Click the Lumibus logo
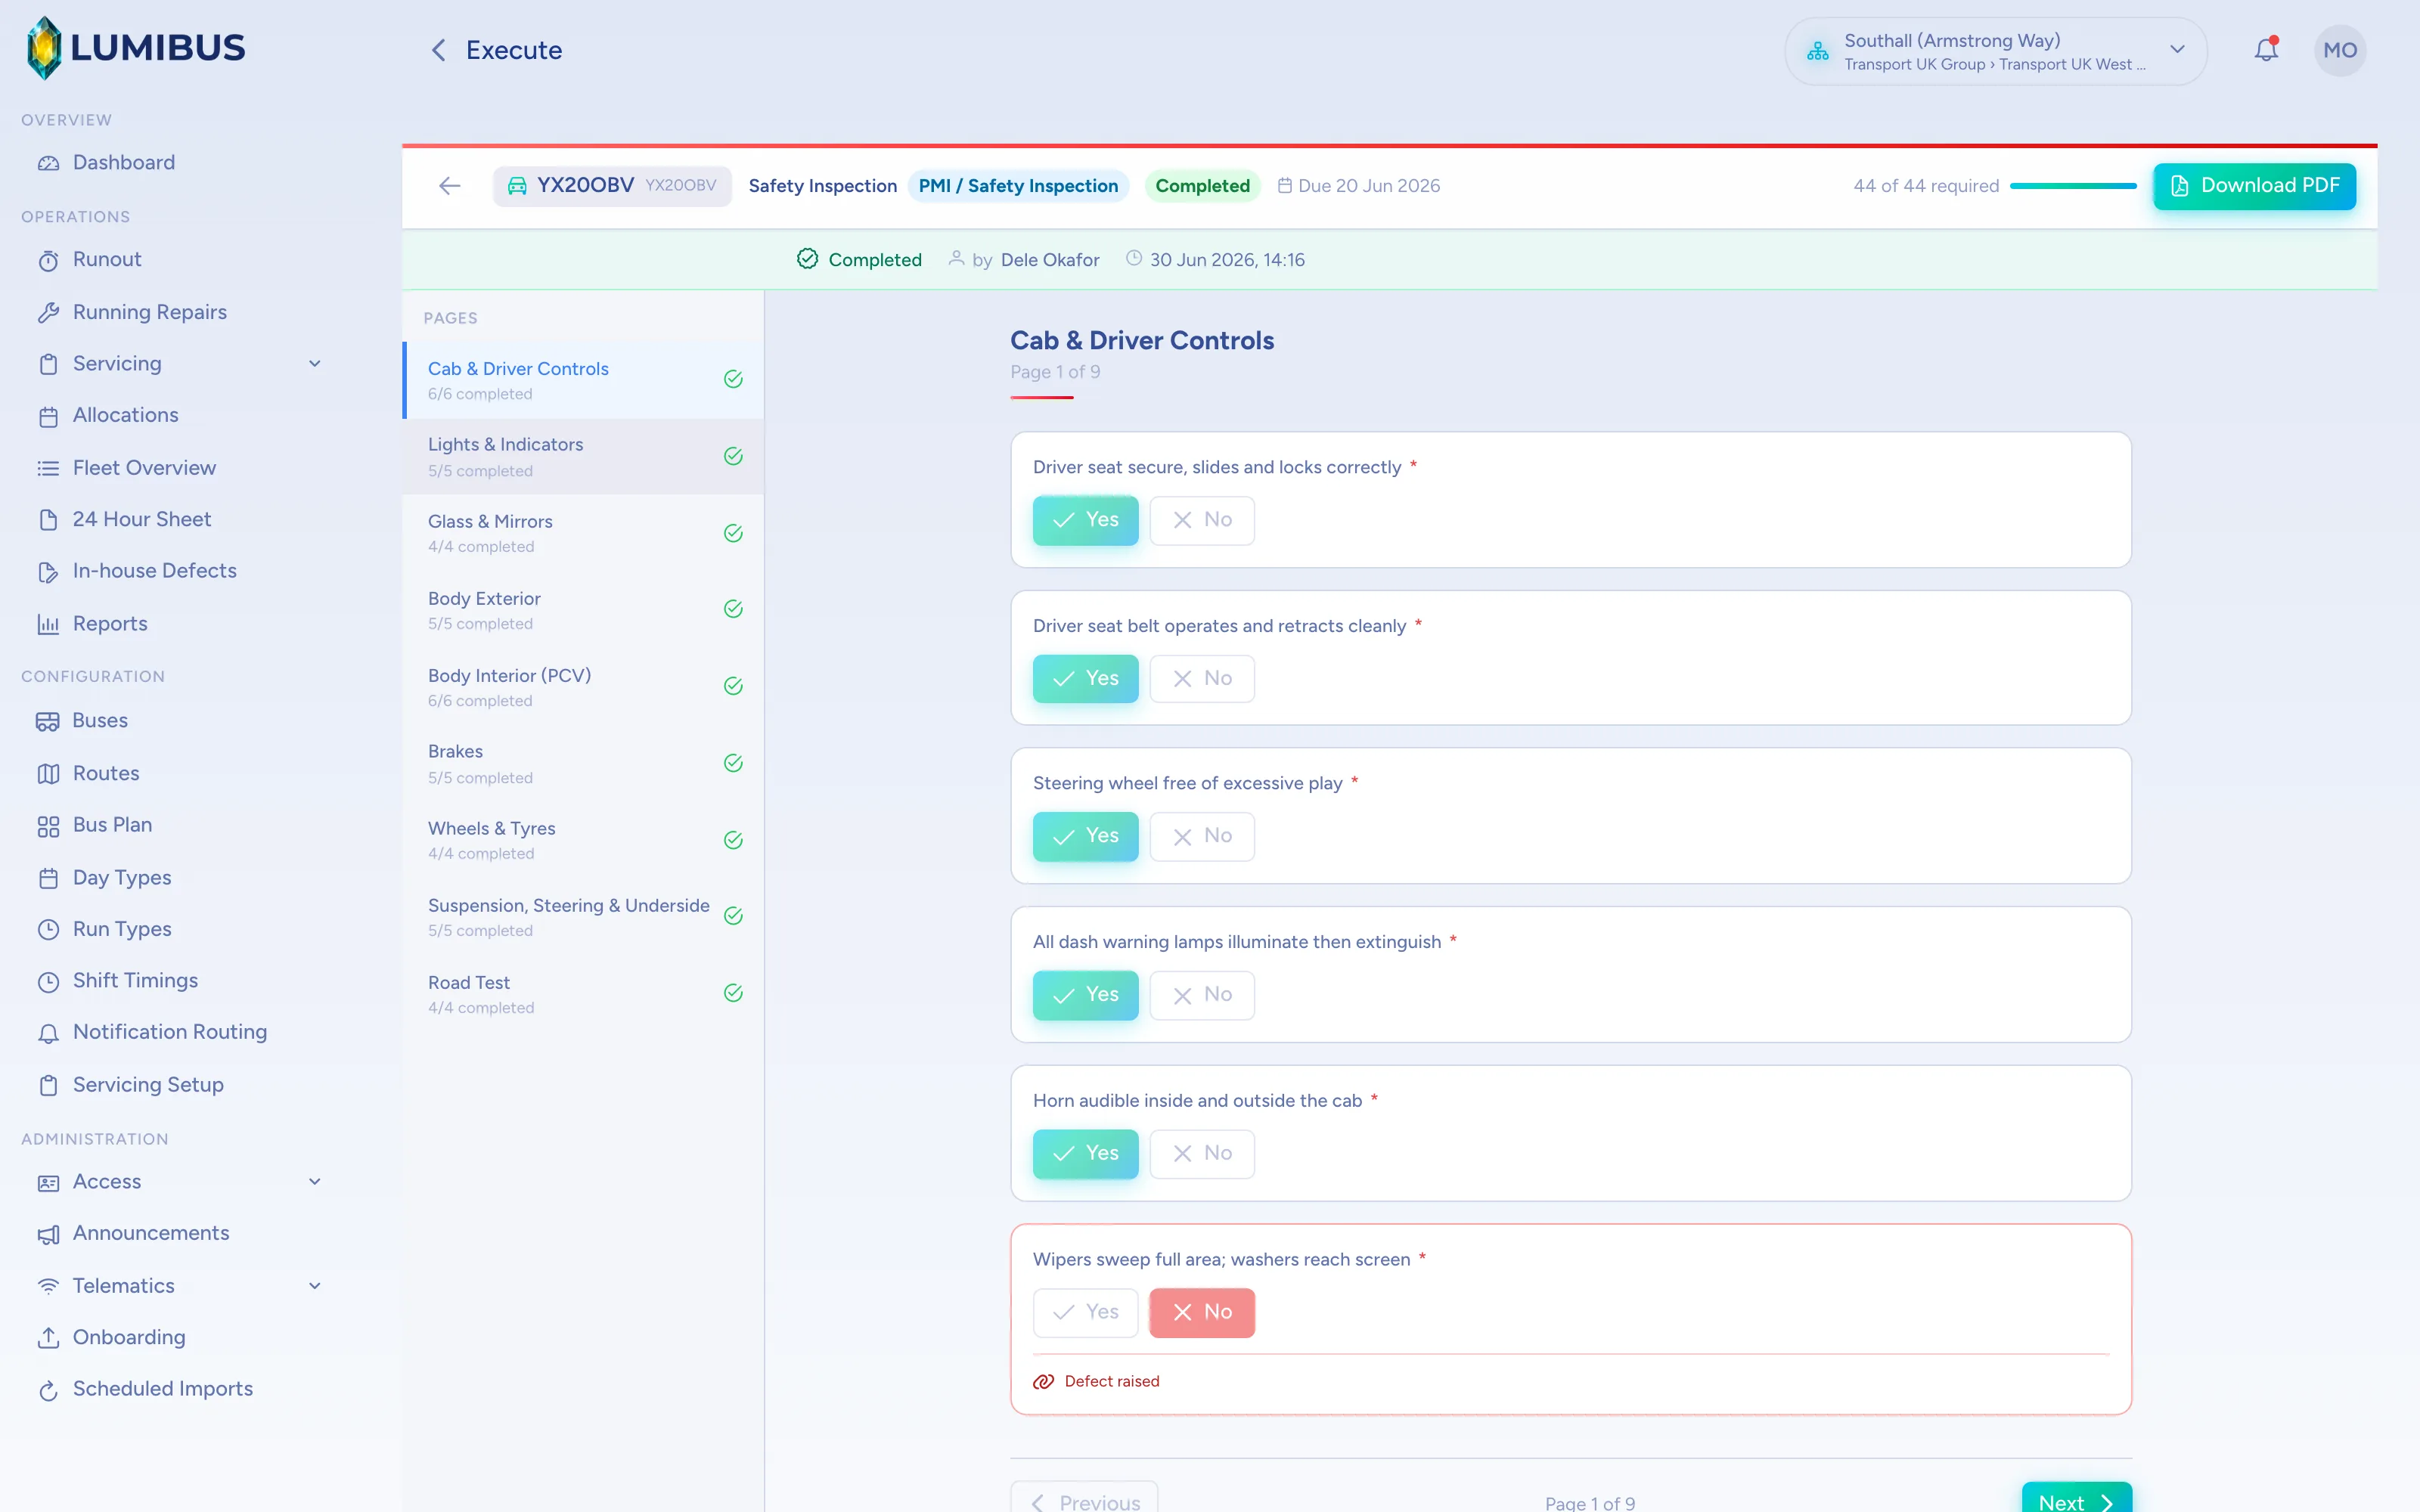Image resolution: width=2420 pixels, height=1512 pixels. (x=135, y=48)
